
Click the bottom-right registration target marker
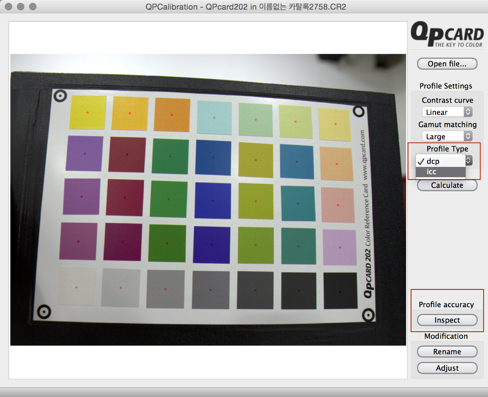[368, 315]
